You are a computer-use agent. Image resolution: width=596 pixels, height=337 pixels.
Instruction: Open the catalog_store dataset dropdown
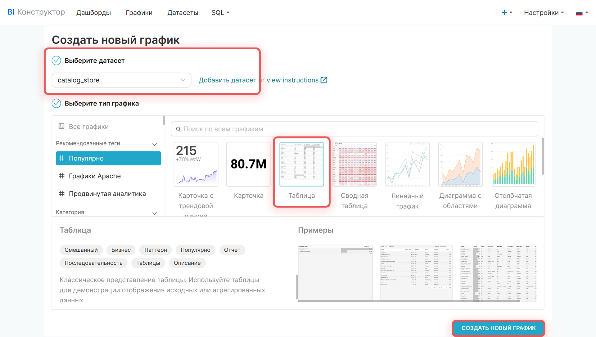[121, 80]
